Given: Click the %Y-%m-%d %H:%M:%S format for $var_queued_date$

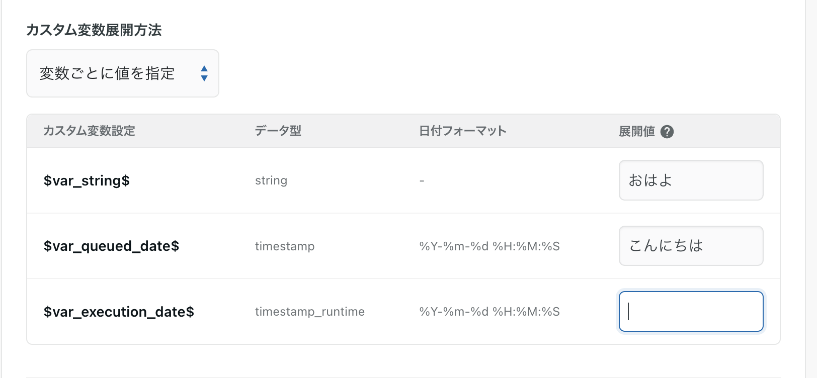Looking at the screenshot, I should (489, 246).
